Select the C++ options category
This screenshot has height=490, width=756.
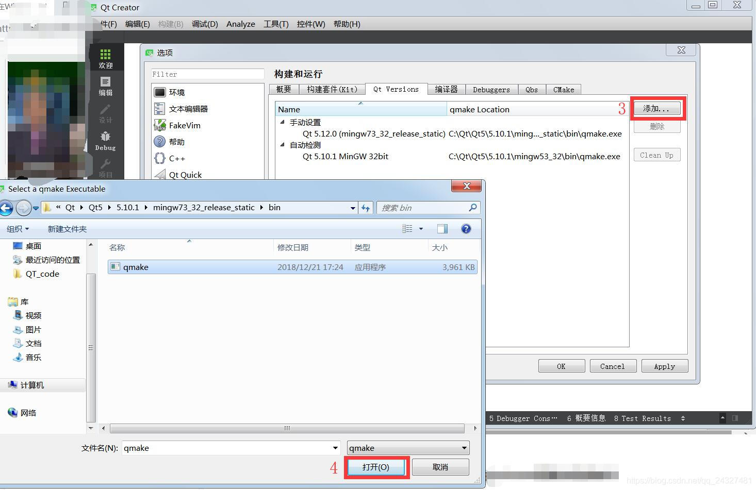click(170, 158)
